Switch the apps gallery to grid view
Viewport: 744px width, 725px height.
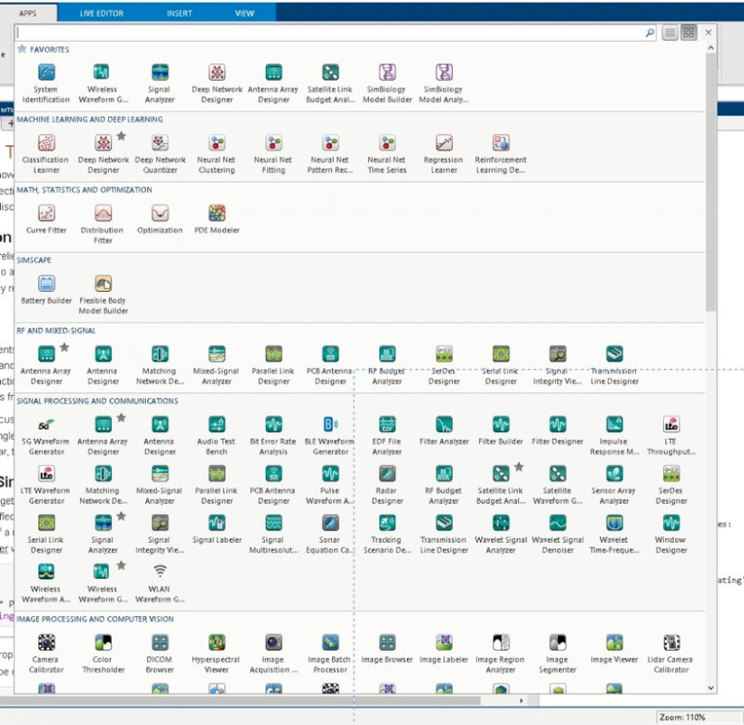coord(688,33)
